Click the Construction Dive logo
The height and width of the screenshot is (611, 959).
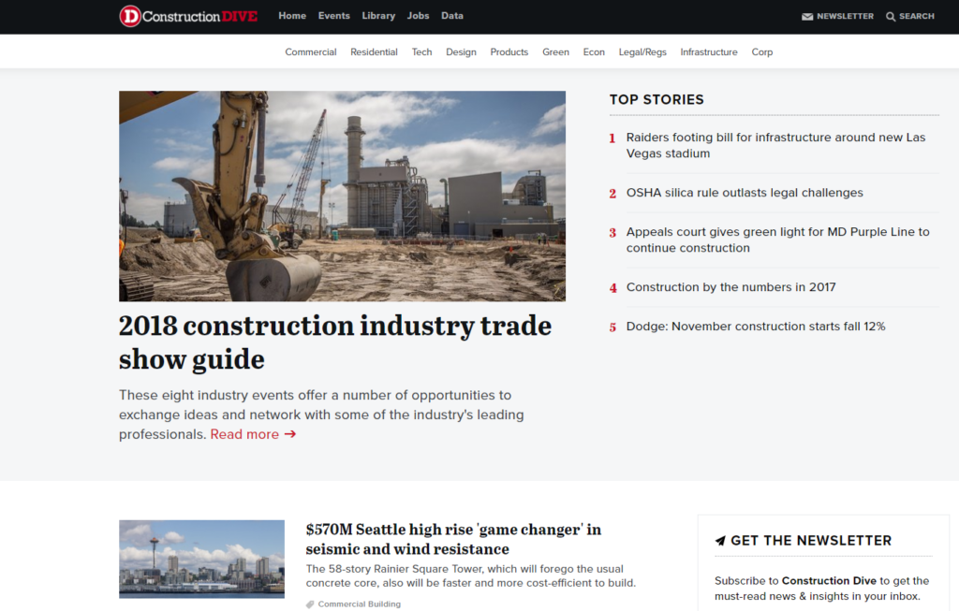[188, 16]
